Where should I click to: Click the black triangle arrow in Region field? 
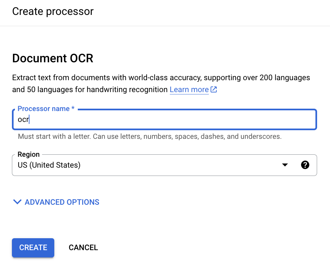tap(285, 165)
